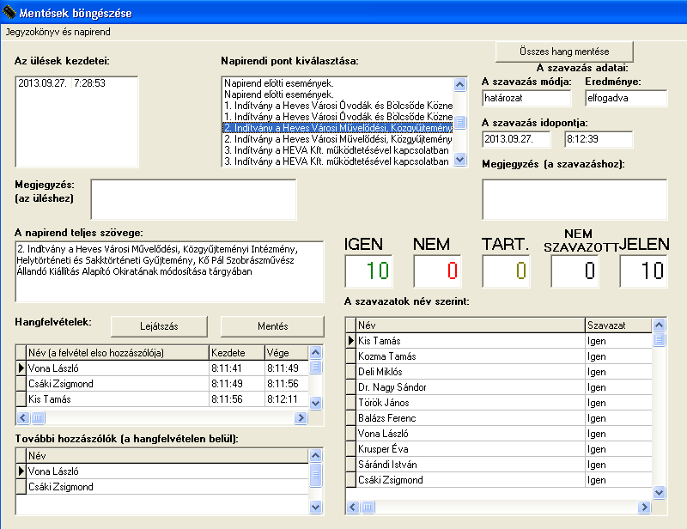687x529 pixels.
Task: Click the row marker beside Deli Miklós
Action: click(x=350, y=372)
